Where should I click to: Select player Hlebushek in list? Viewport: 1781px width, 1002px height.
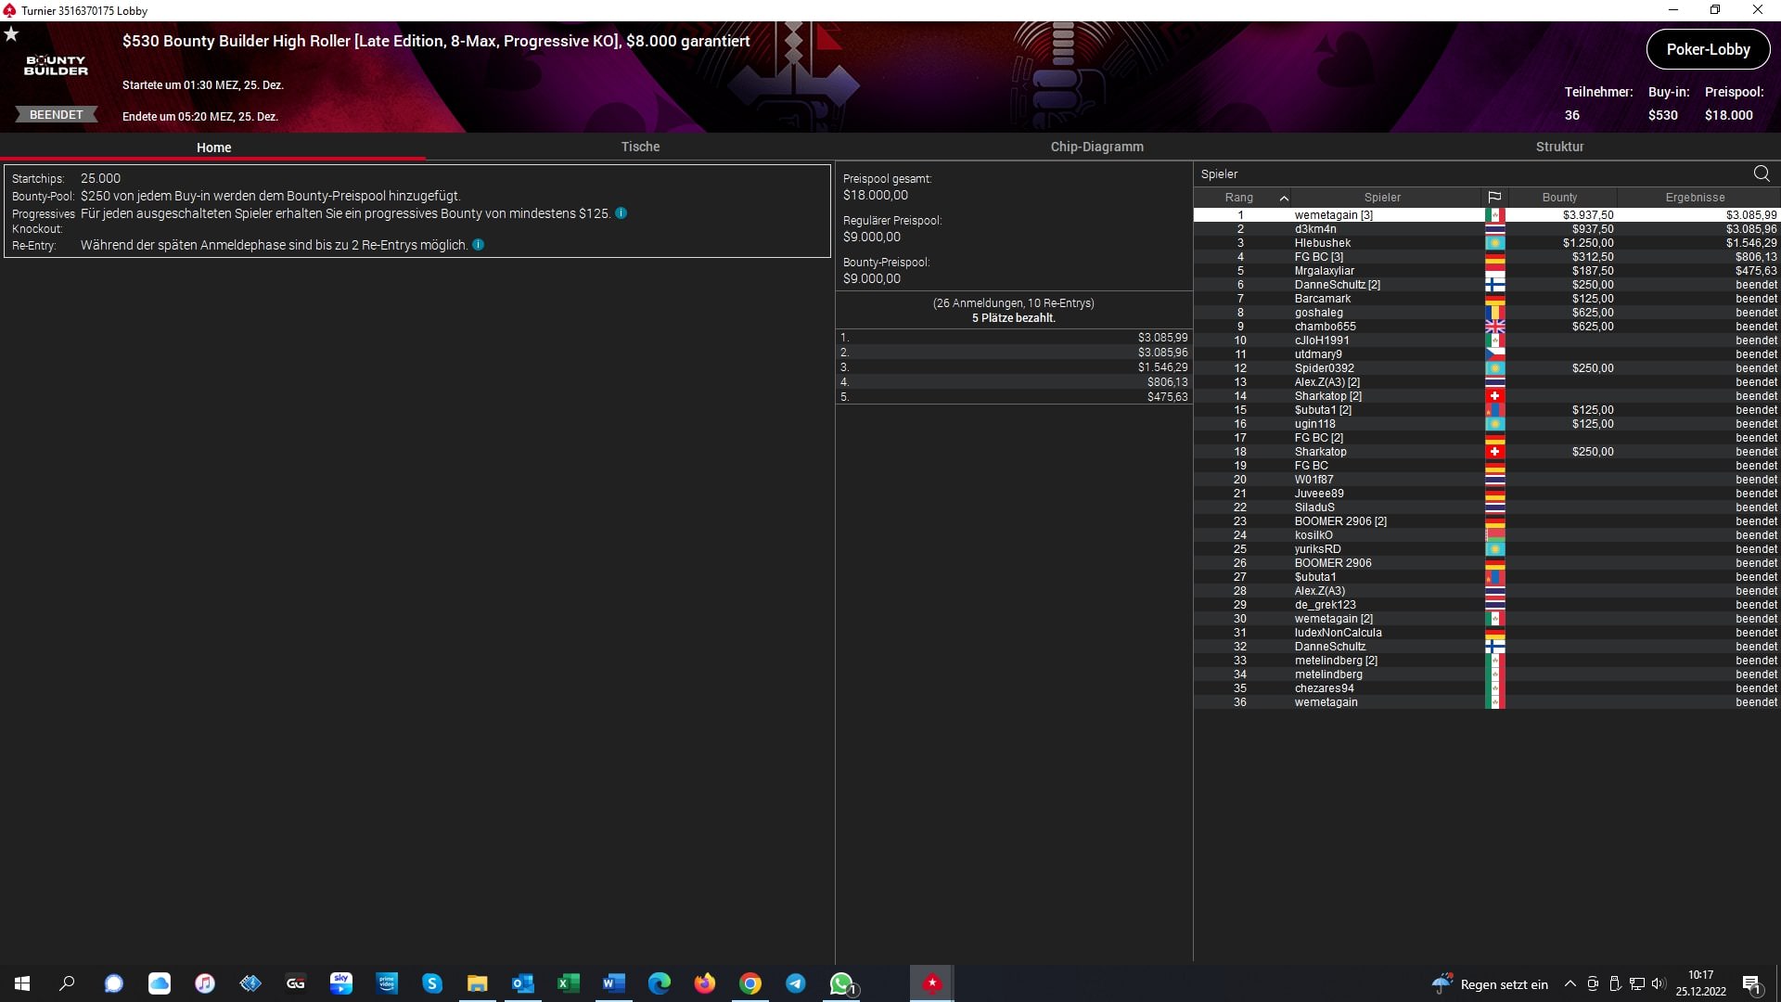coord(1322,243)
